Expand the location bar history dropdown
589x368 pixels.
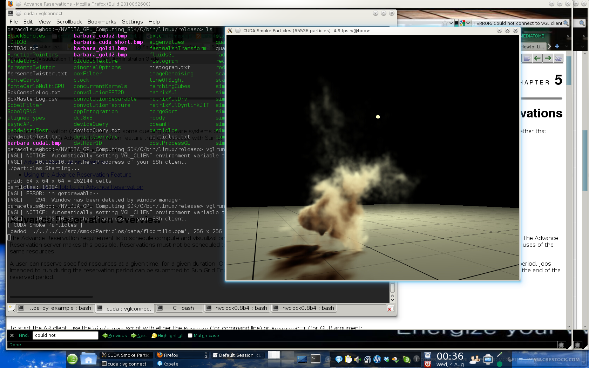[x=451, y=23]
